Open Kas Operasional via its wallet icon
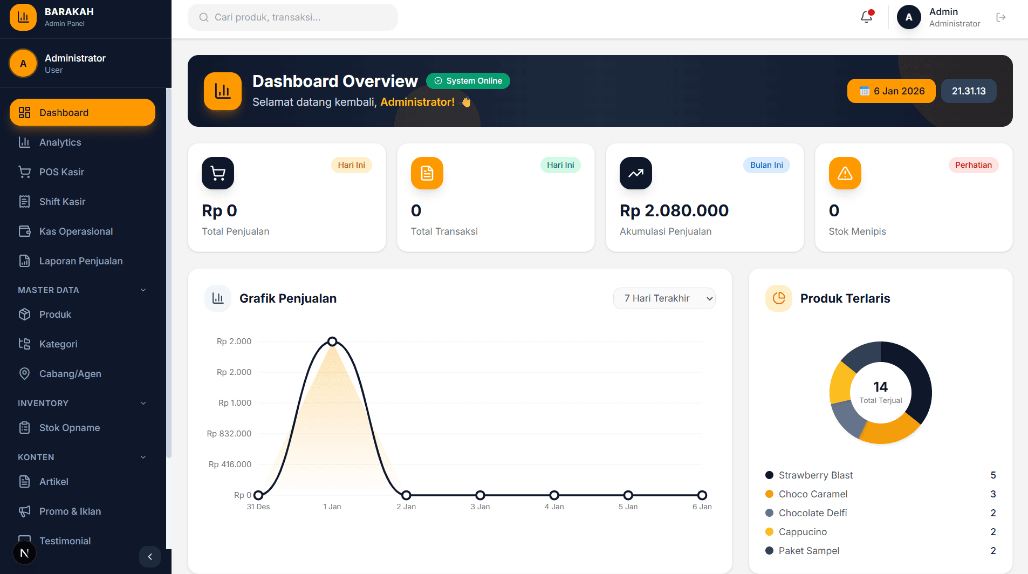The height and width of the screenshot is (574, 1028). 25,231
